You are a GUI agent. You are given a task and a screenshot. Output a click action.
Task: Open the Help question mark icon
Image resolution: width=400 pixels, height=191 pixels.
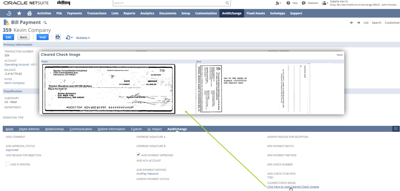point(288,3)
